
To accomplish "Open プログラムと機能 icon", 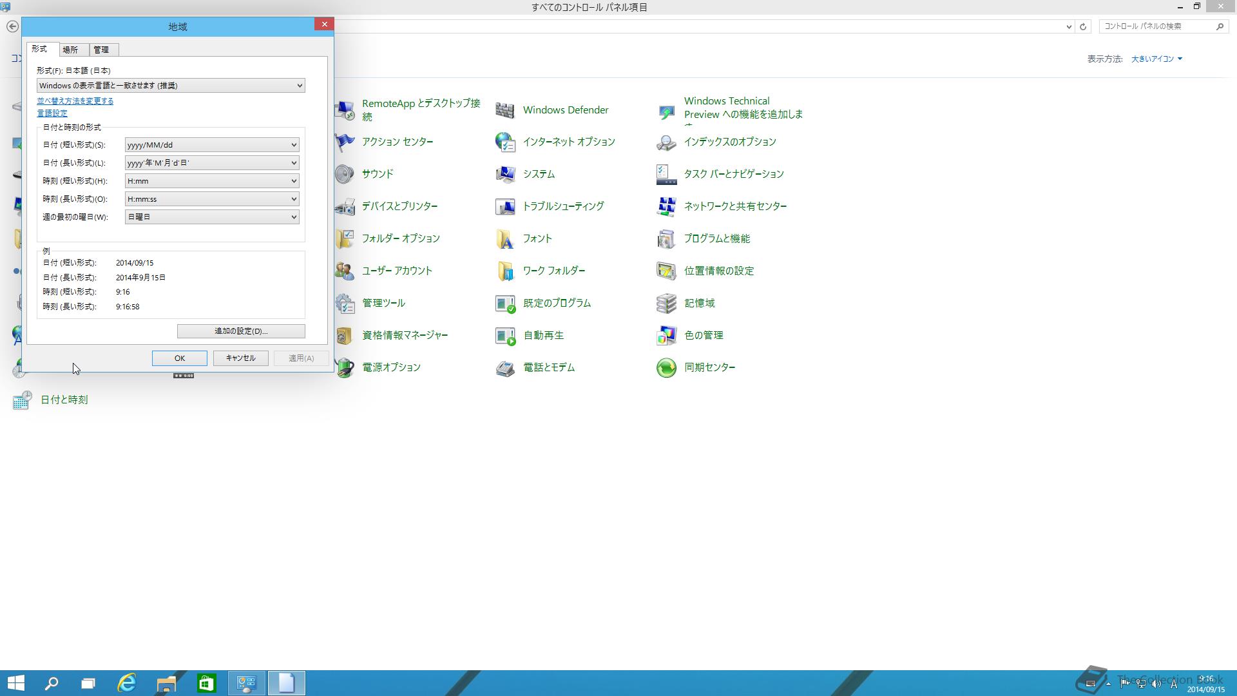I will pos(666,239).
